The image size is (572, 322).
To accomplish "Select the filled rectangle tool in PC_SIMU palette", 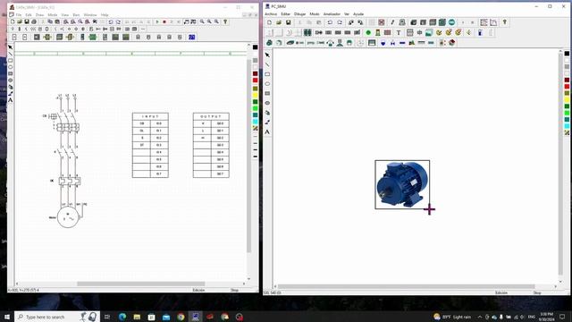I will coord(267,93).
